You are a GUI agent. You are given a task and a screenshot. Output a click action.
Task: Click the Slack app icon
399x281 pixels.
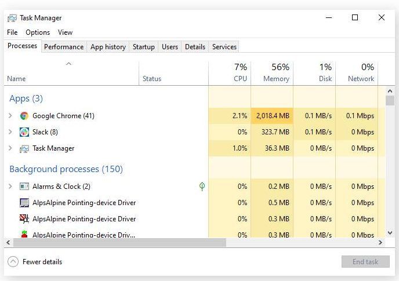pos(24,132)
